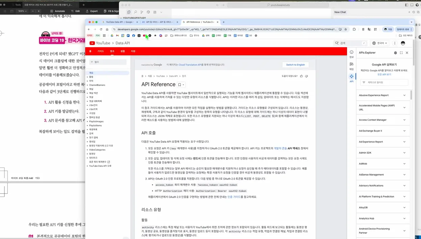Open 참조 tab in red nav
This screenshot has height=239, width=421.
coord(112,51)
